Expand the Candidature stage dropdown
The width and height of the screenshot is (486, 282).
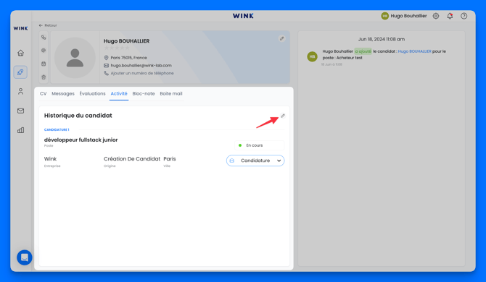(255, 161)
